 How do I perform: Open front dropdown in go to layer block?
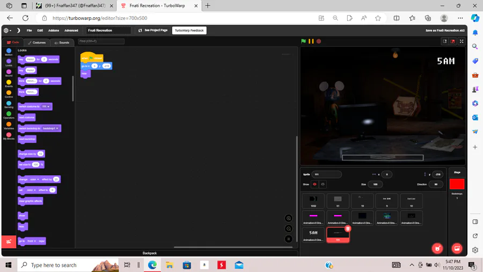[31, 241]
